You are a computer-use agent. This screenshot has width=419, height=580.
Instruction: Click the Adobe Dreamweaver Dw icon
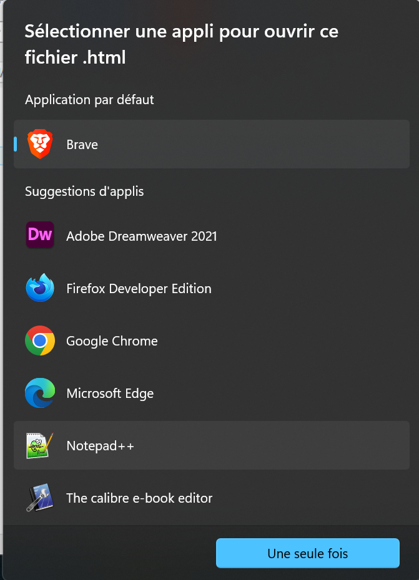(40, 234)
